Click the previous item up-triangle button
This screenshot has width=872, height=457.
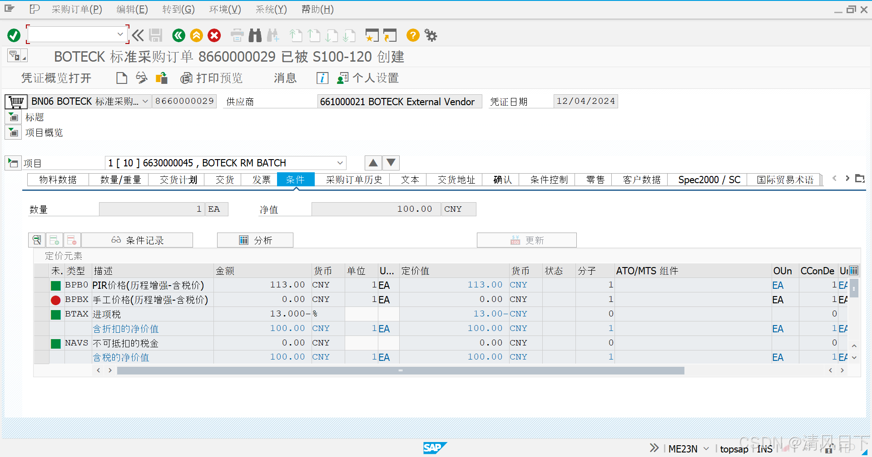click(373, 163)
